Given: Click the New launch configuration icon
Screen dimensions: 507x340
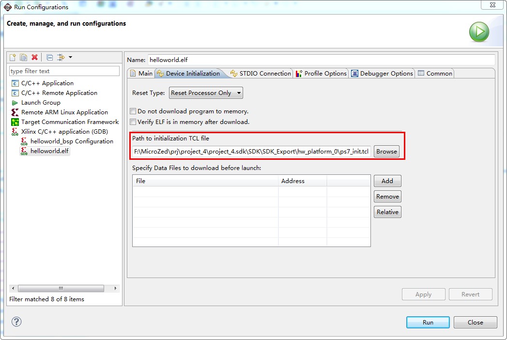Looking at the screenshot, I should coord(13,57).
